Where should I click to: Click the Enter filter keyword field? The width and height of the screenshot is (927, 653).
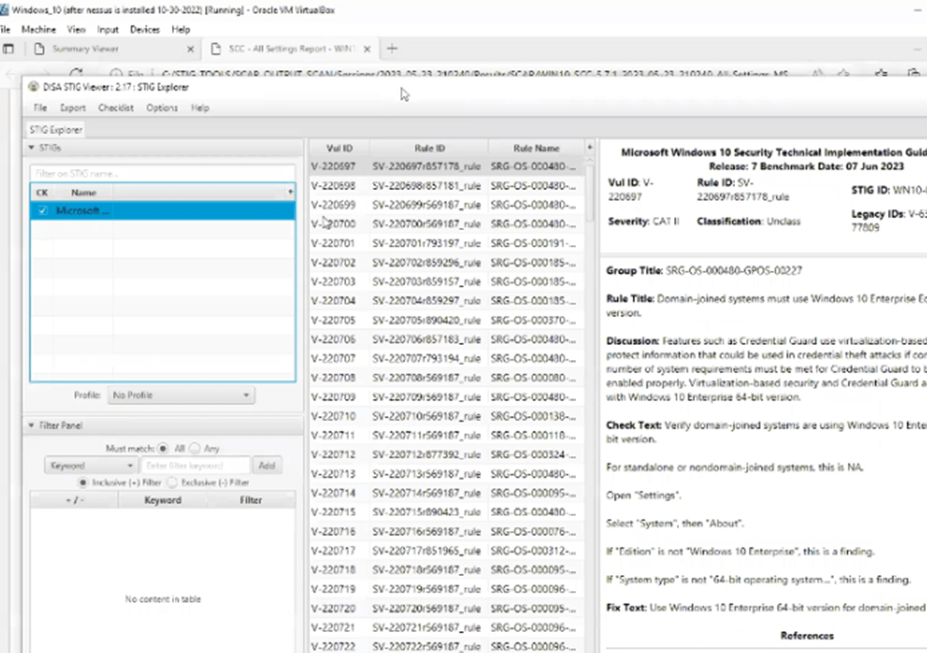[x=196, y=466]
